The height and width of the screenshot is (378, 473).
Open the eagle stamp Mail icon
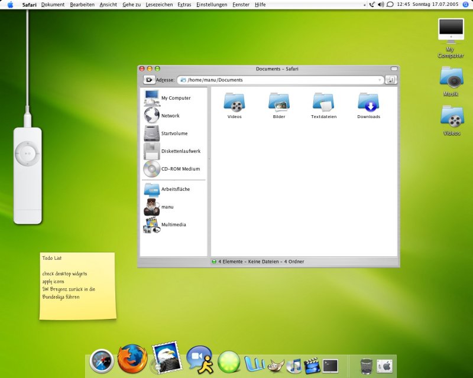coord(167,357)
